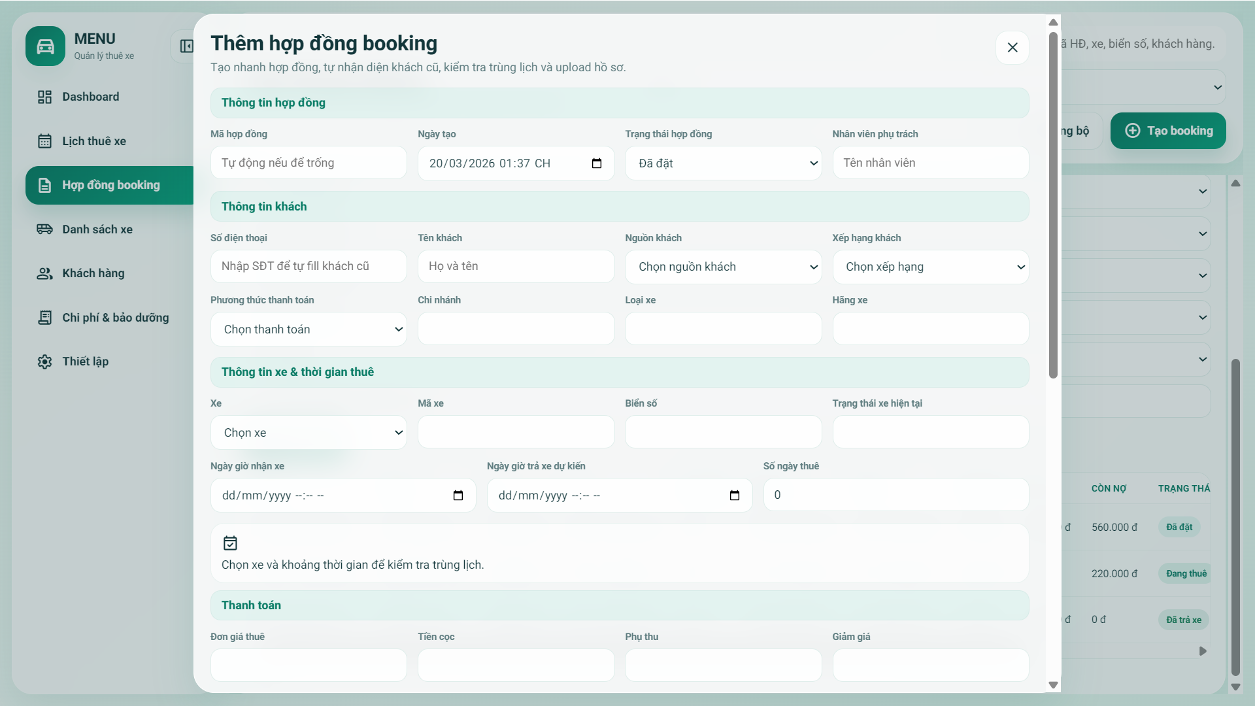
Task: Open Thiết lập with the gear icon
Action: tap(44, 361)
